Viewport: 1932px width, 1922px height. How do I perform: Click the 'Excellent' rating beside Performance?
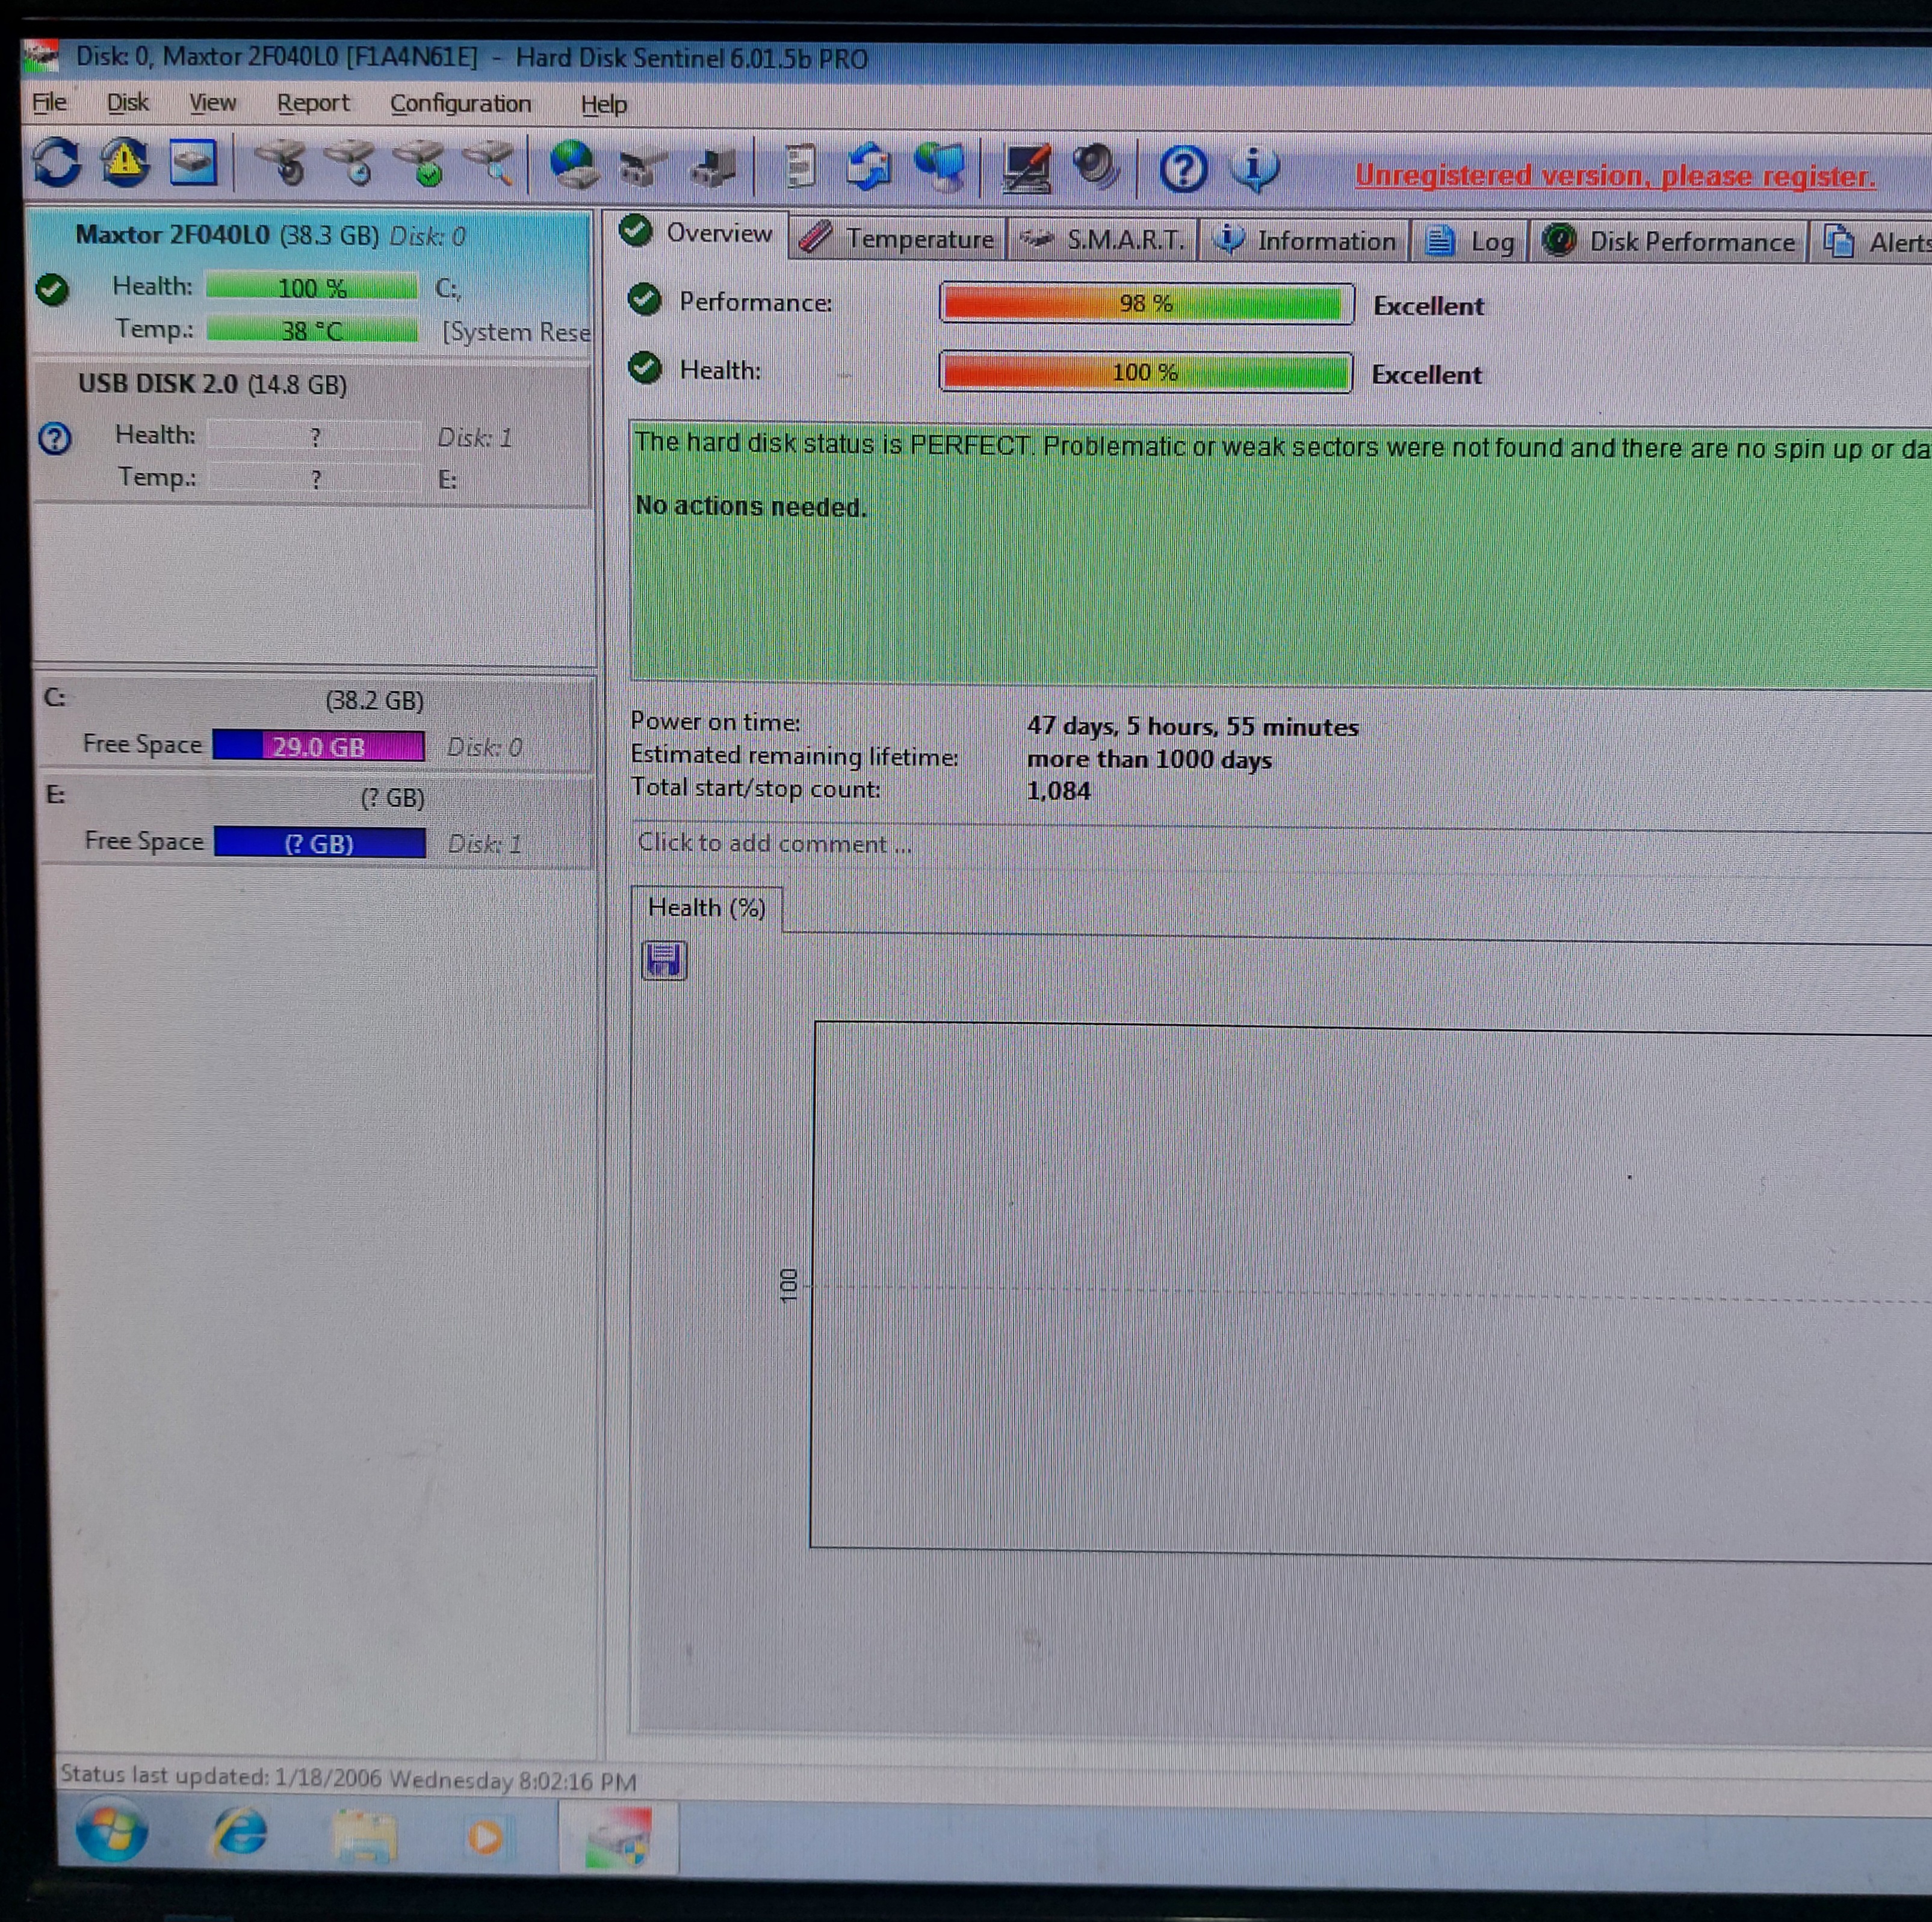point(1428,306)
